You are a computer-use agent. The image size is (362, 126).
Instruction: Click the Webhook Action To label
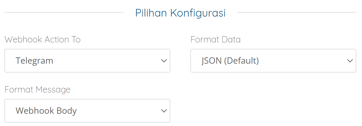[x=43, y=39]
